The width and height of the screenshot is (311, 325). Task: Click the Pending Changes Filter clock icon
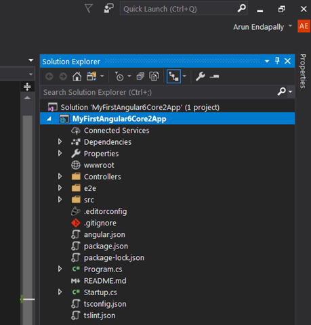point(119,77)
